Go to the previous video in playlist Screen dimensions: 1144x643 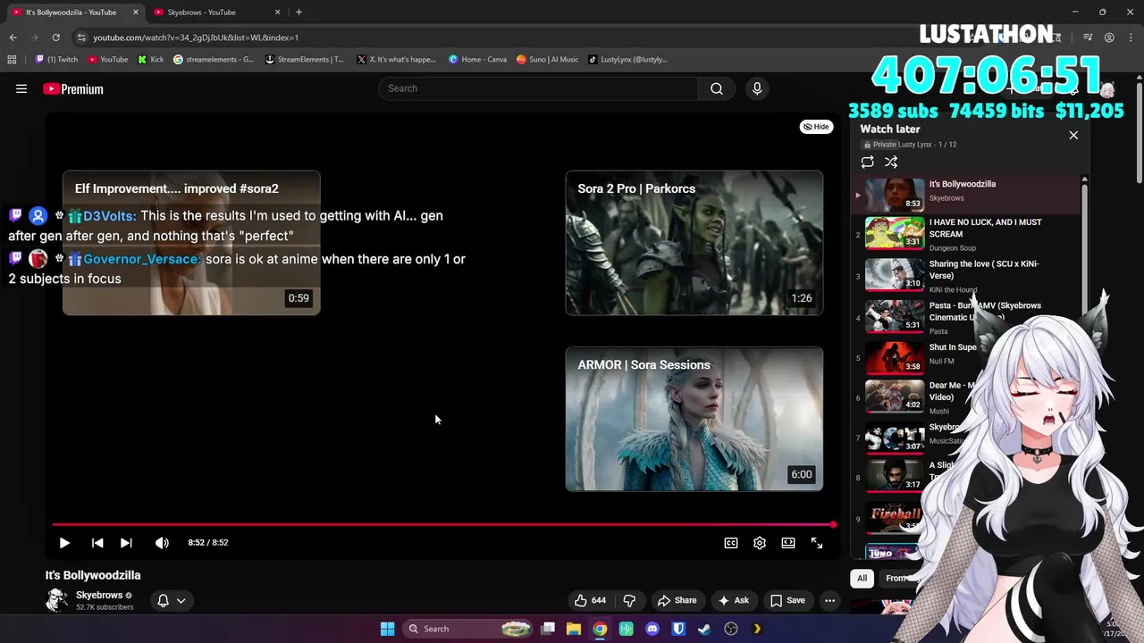coord(97,542)
